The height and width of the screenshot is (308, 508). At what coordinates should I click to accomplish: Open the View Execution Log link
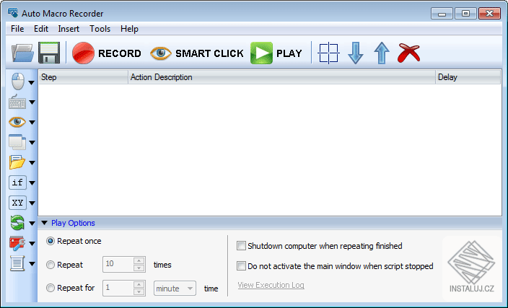tap(271, 285)
